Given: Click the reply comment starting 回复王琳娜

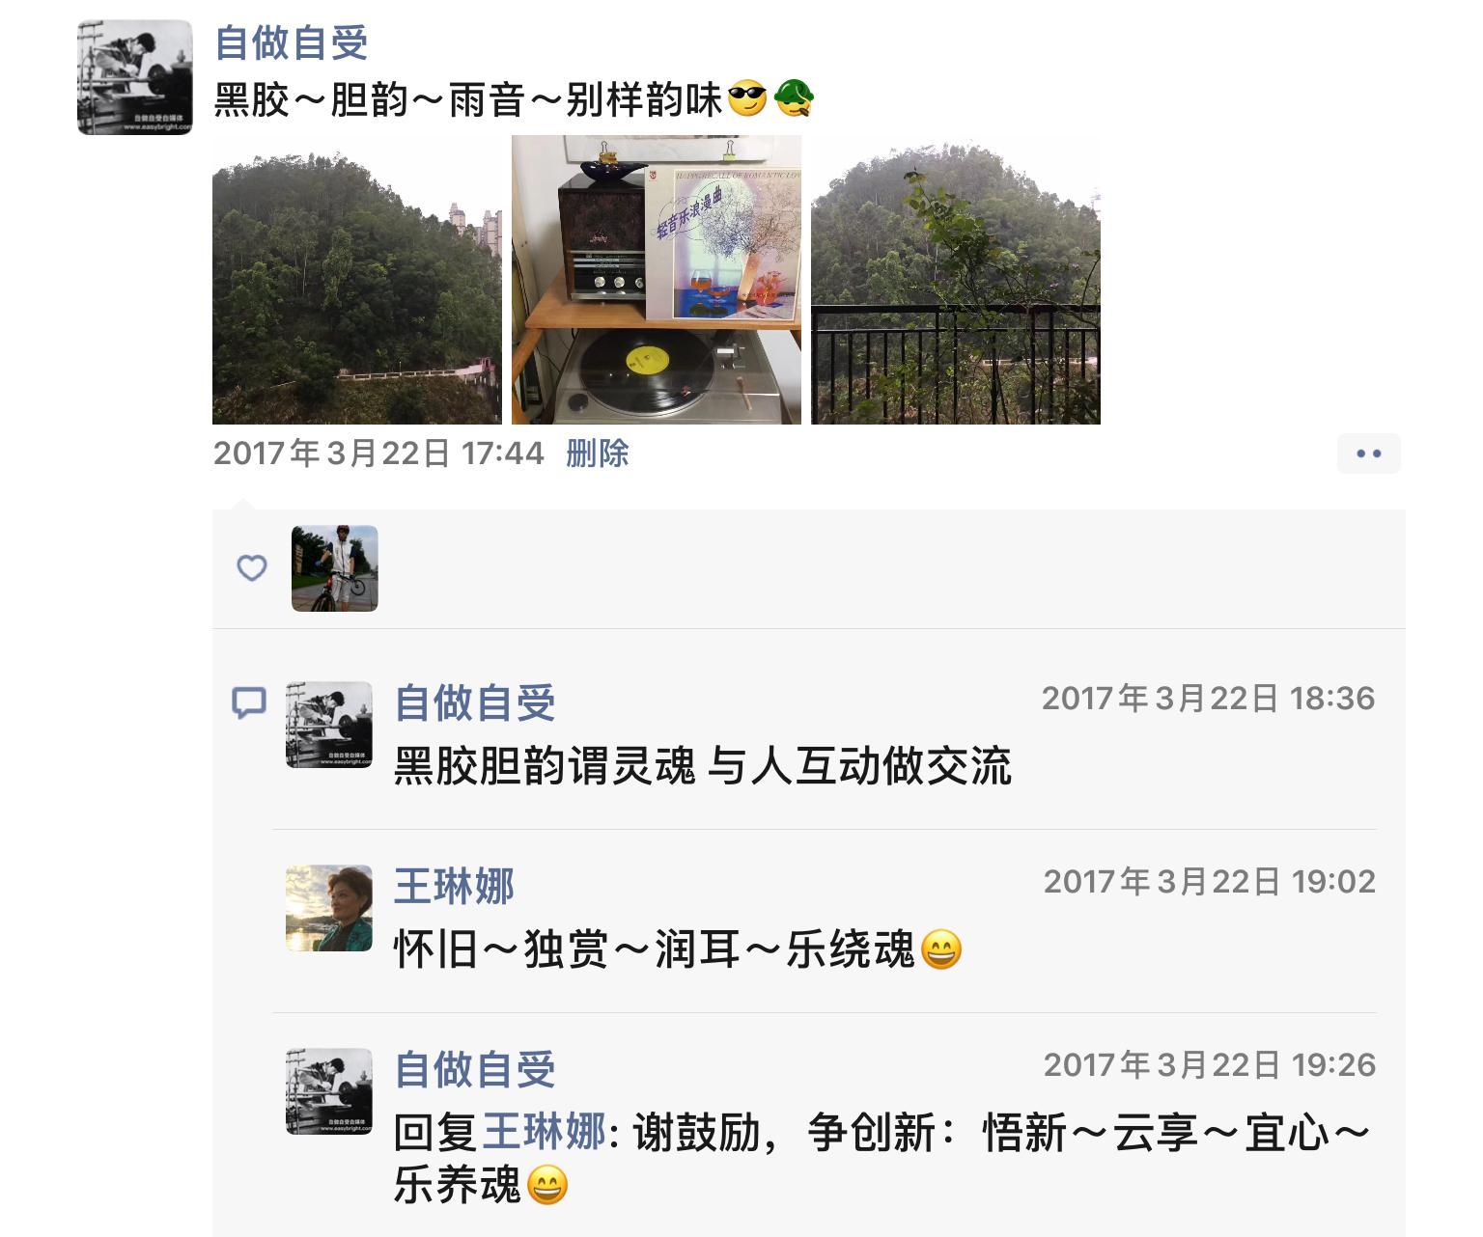Looking at the screenshot, I should coord(883,1158).
